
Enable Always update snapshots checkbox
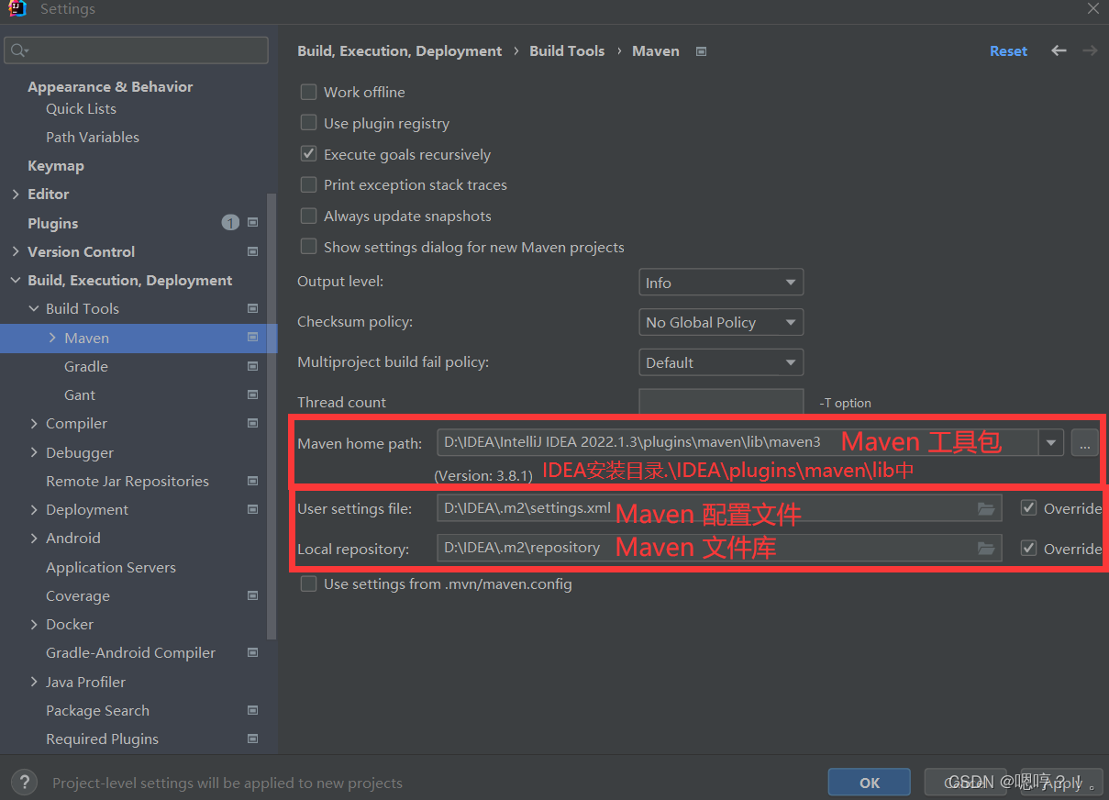click(x=309, y=216)
